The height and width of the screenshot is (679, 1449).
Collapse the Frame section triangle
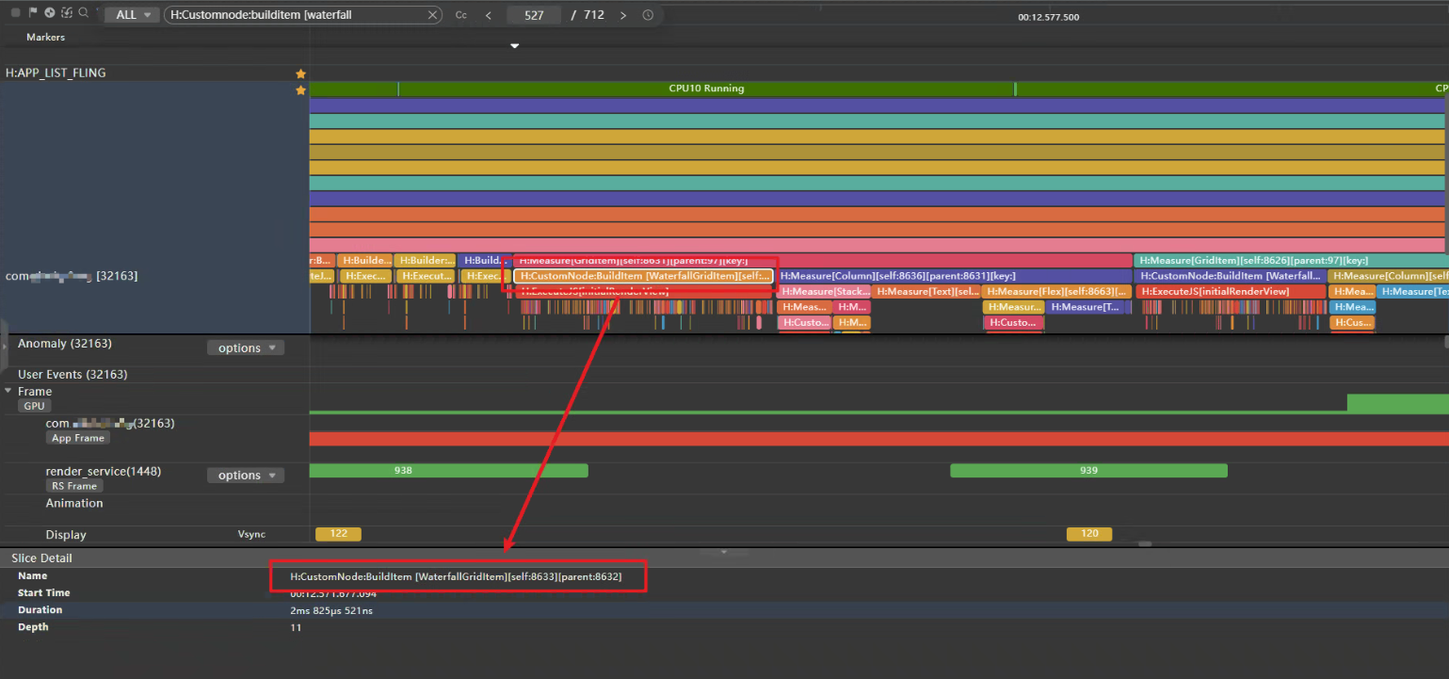[x=8, y=391]
